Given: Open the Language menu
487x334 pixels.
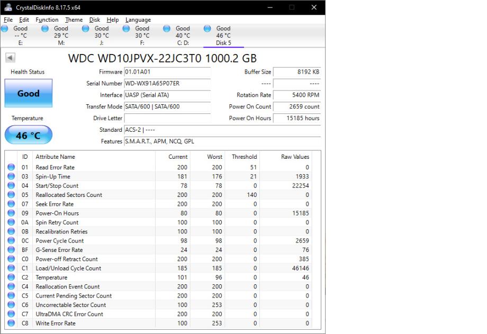Looking at the screenshot, I should [138, 20].
